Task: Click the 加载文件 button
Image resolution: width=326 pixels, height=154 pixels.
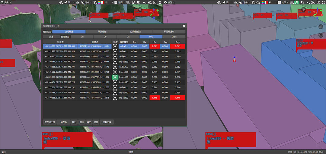Action: click(x=107, y=122)
